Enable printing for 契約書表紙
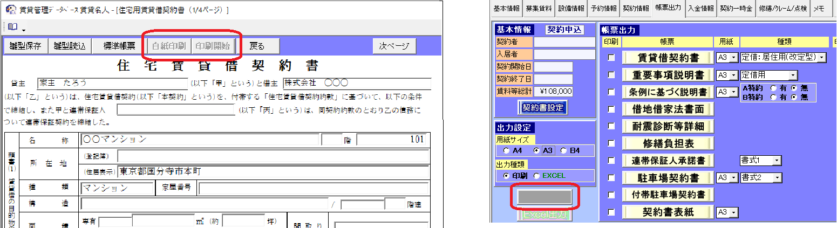 (x=611, y=212)
